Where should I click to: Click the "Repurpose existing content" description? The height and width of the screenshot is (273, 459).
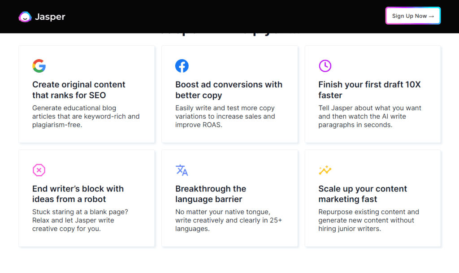point(368,220)
